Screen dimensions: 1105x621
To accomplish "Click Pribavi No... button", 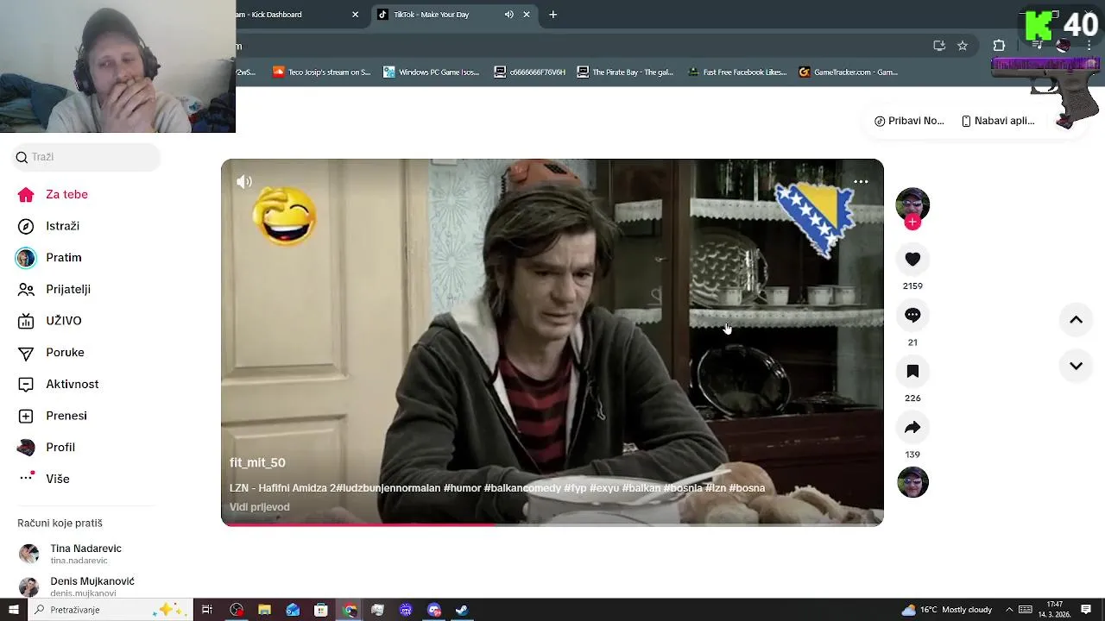I will pos(909,121).
